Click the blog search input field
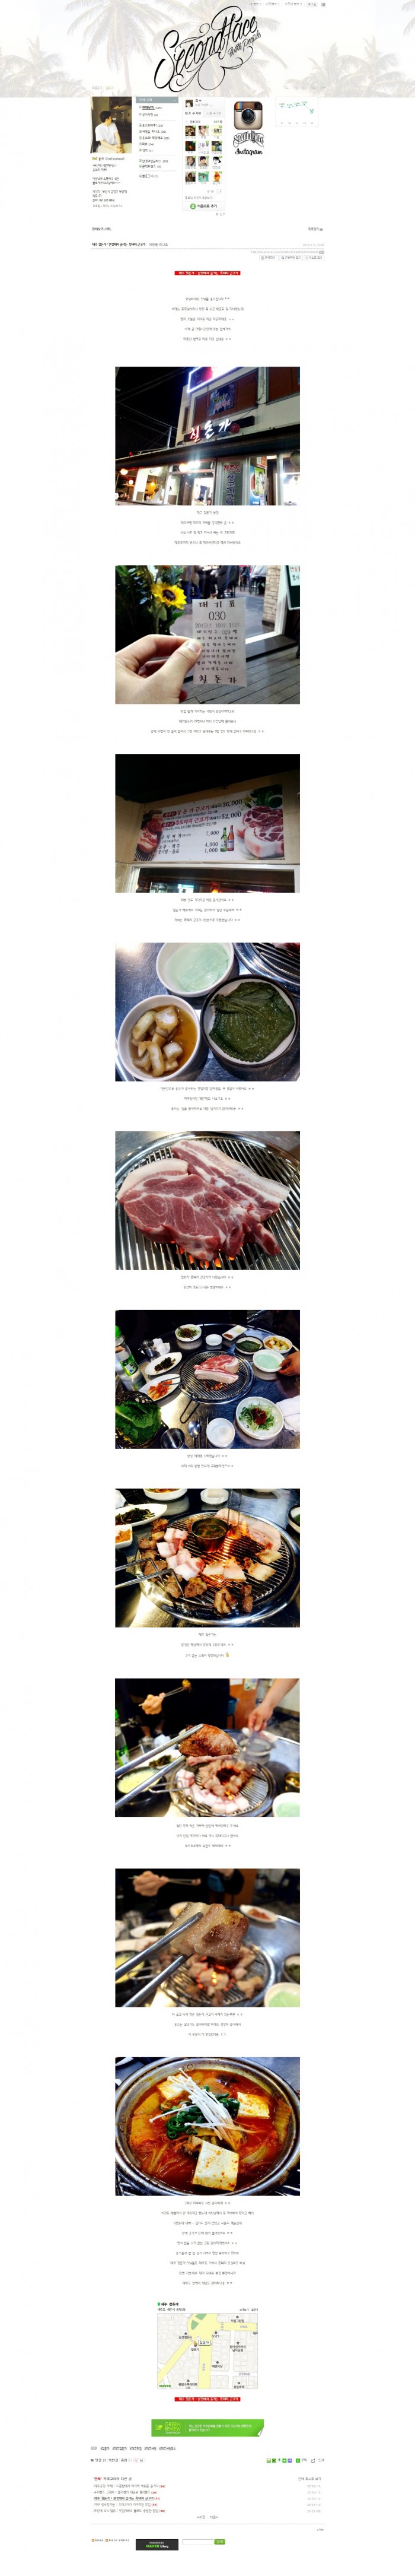 (x=197, y=2541)
